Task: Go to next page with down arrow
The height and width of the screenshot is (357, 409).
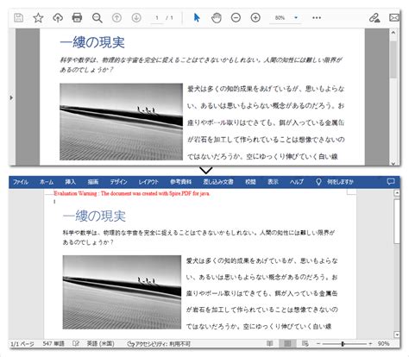Action: pos(136,18)
